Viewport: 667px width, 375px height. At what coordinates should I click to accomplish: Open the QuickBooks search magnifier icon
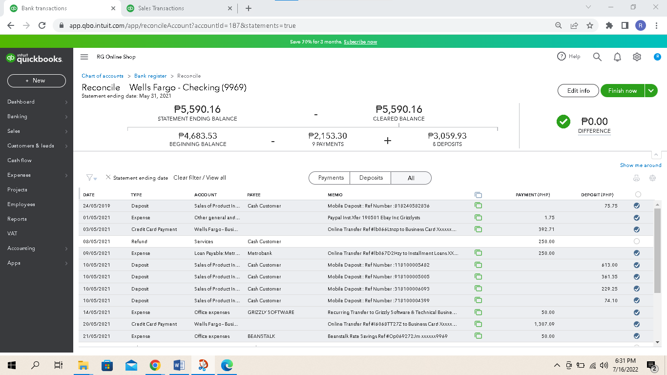(x=597, y=57)
